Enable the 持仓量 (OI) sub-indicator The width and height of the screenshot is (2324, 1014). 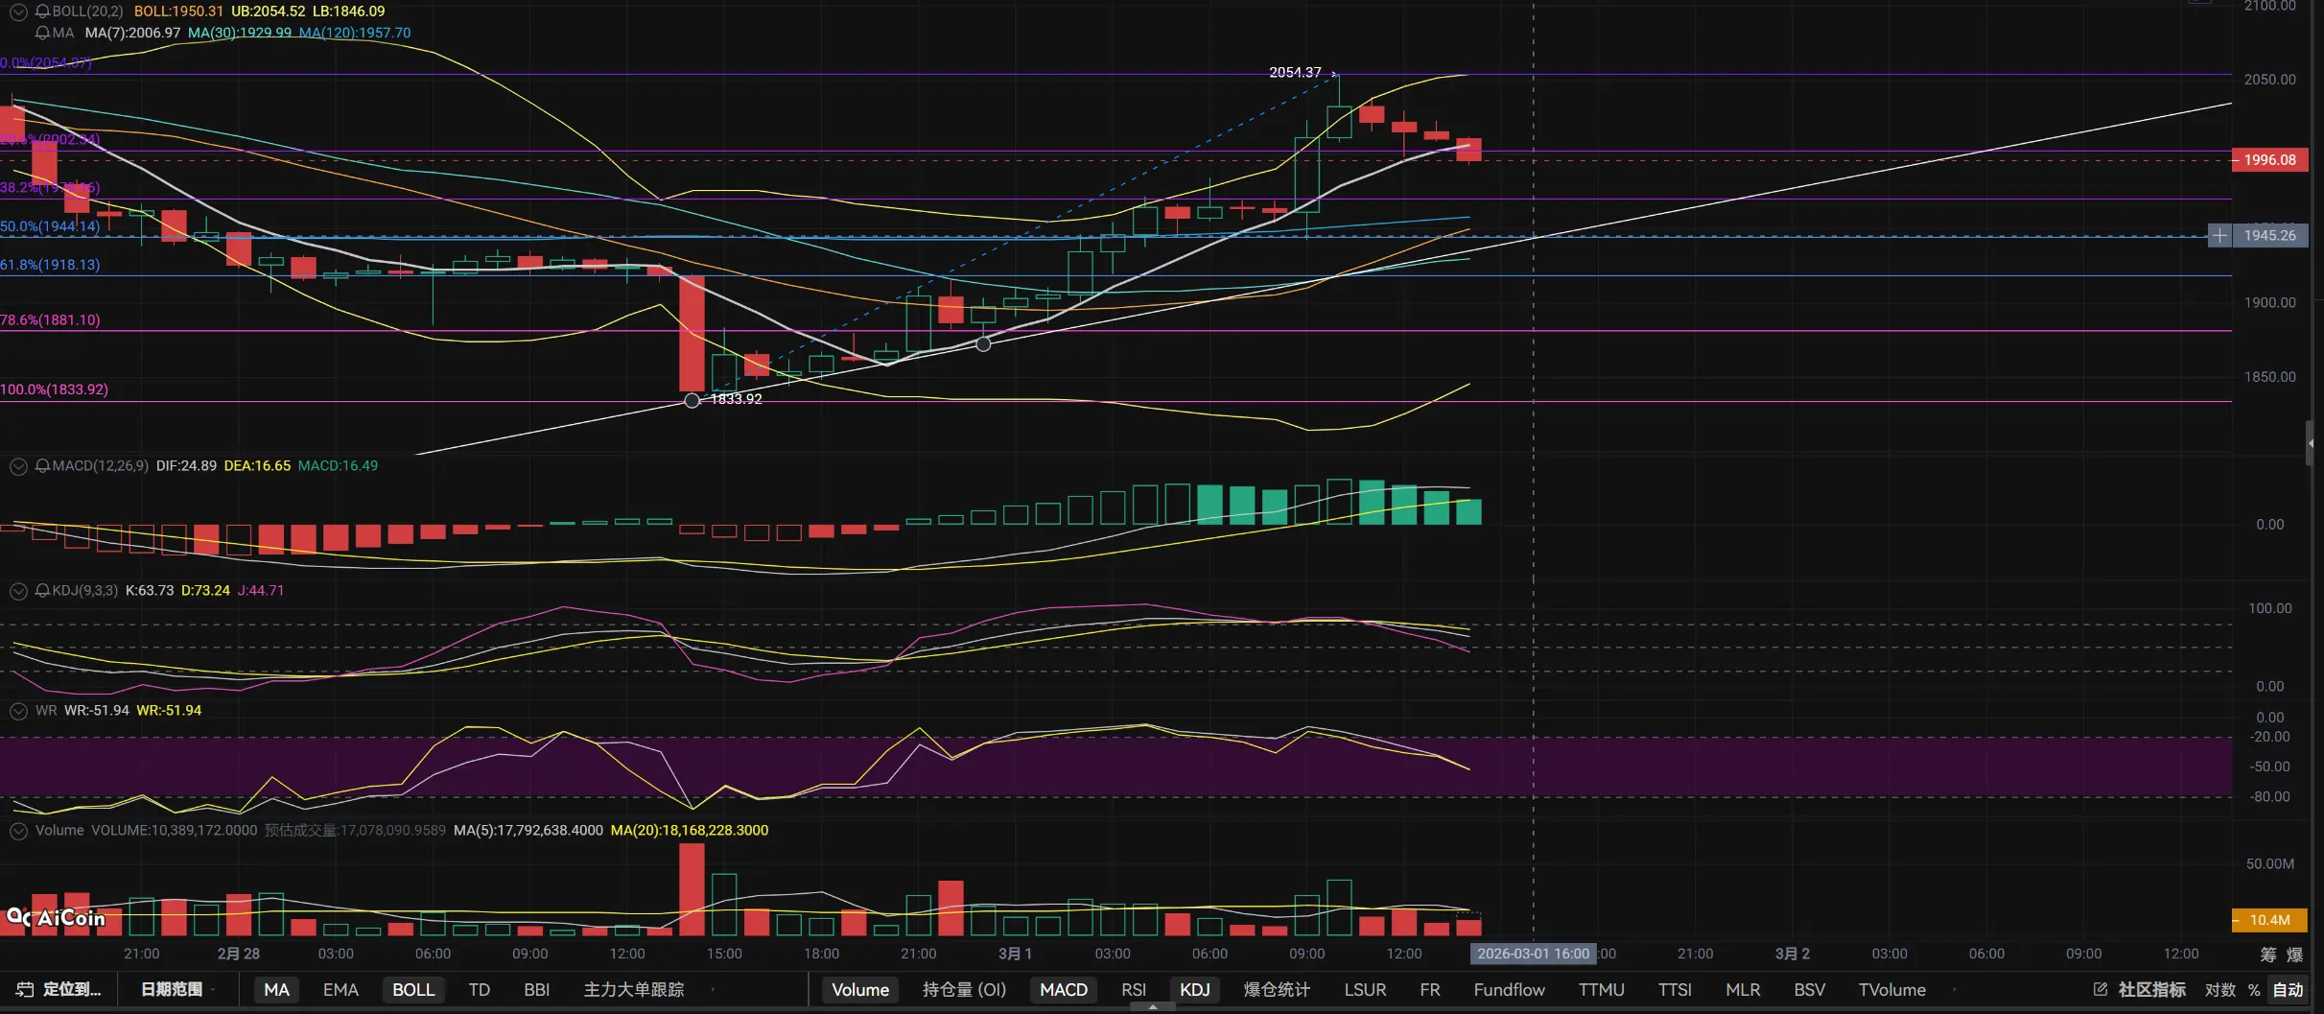964,990
